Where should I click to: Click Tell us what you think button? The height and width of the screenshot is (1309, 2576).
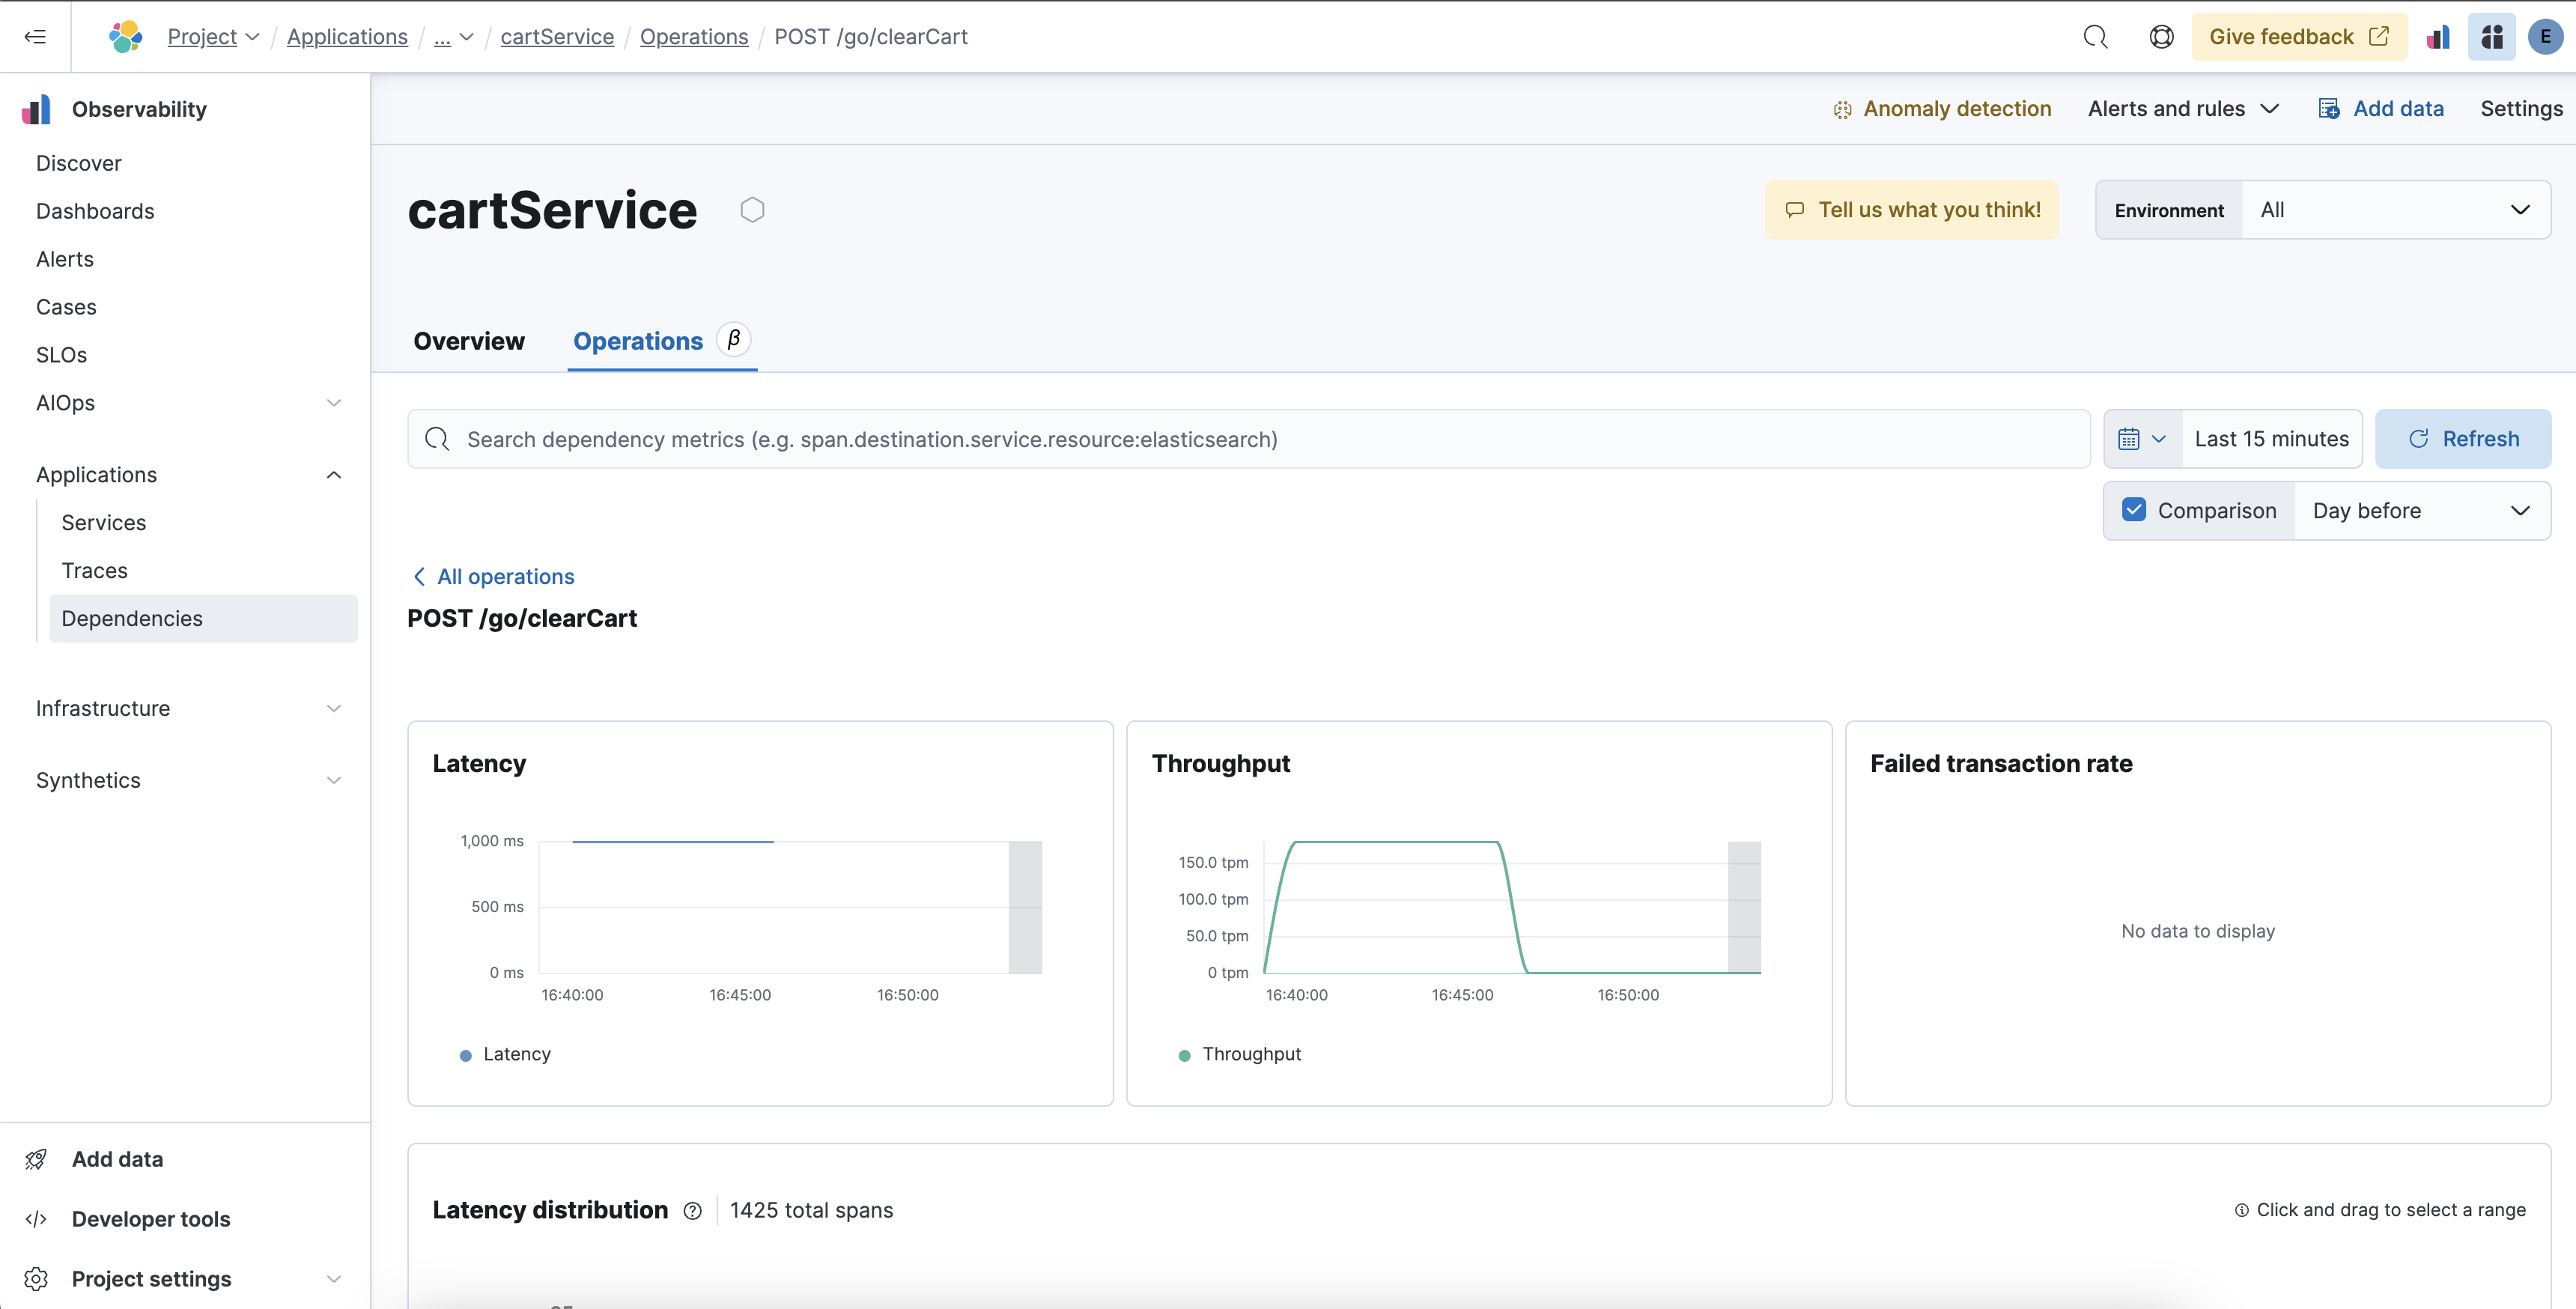[1912, 210]
